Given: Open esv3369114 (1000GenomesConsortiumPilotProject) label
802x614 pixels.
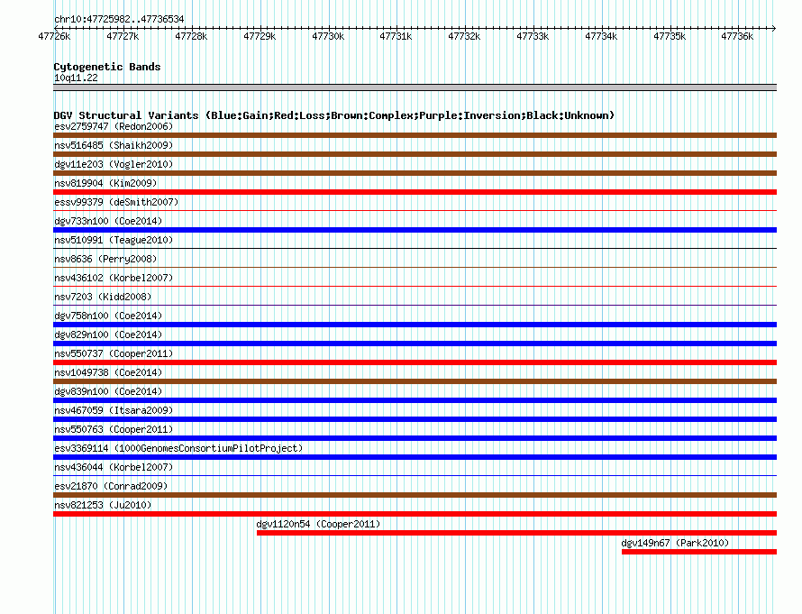Looking at the screenshot, I should 178,448.
